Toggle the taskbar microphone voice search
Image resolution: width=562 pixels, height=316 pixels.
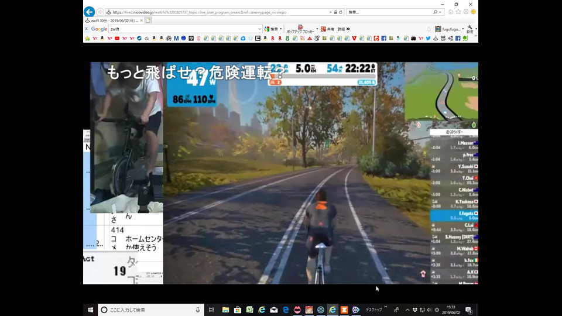pos(197,310)
